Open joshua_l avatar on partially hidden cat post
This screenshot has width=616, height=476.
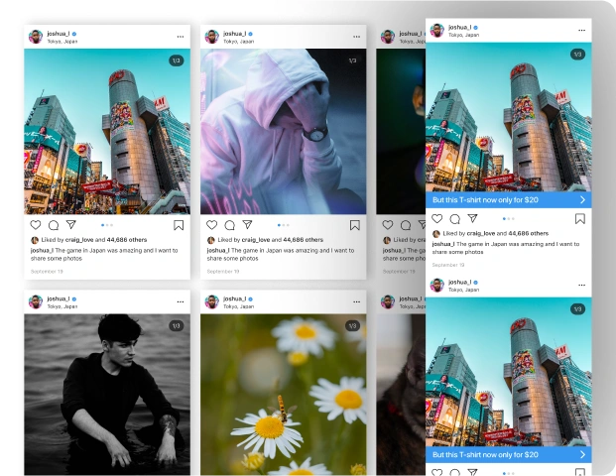(388, 302)
